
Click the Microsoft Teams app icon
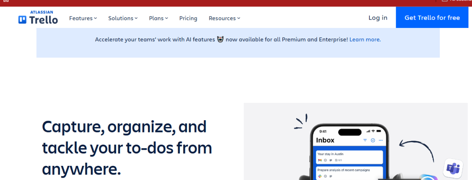(x=452, y=169)
